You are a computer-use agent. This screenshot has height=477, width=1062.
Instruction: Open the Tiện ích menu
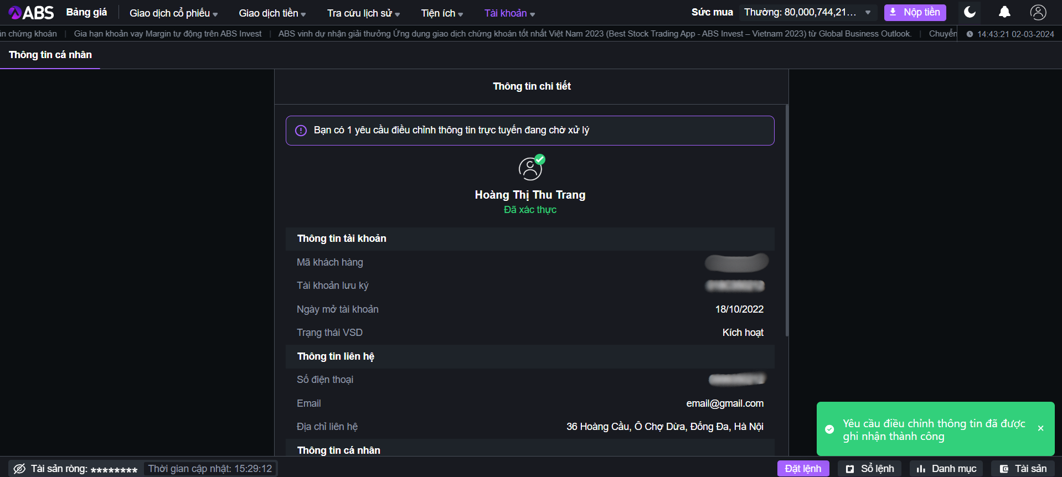[442, 13]
